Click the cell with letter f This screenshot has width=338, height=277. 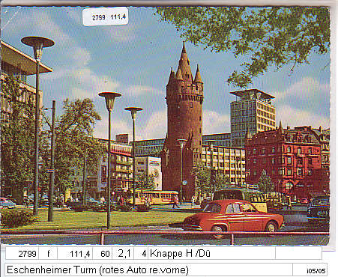point(48,254)
